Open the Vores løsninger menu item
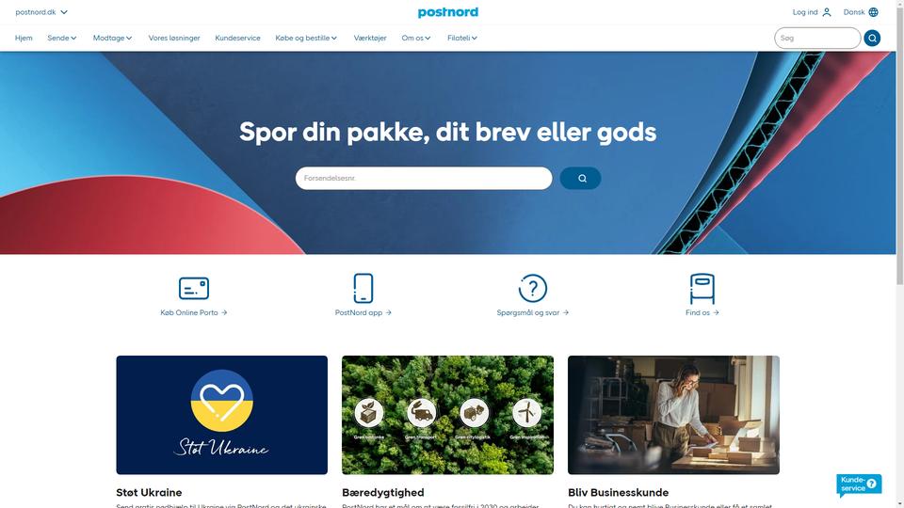This screenshot has height=508, width=904. pyautogui.click(x=174, y=38)
